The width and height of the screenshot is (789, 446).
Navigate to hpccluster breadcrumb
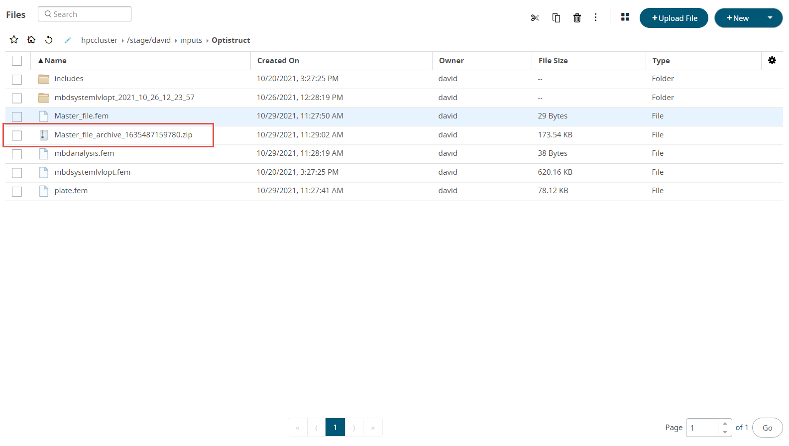100,40
